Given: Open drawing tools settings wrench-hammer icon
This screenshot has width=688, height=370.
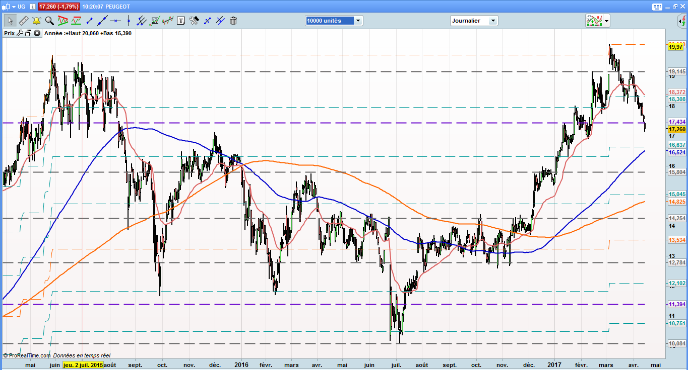Looking at the screenshot, I should (194, 21).
